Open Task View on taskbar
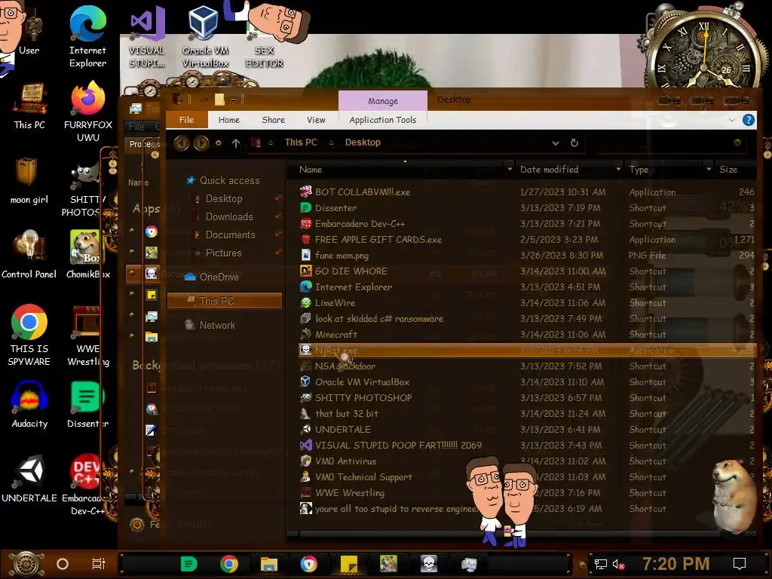This screenshot has width=772, height=579. pyautogui.click(x=99, y=564)
